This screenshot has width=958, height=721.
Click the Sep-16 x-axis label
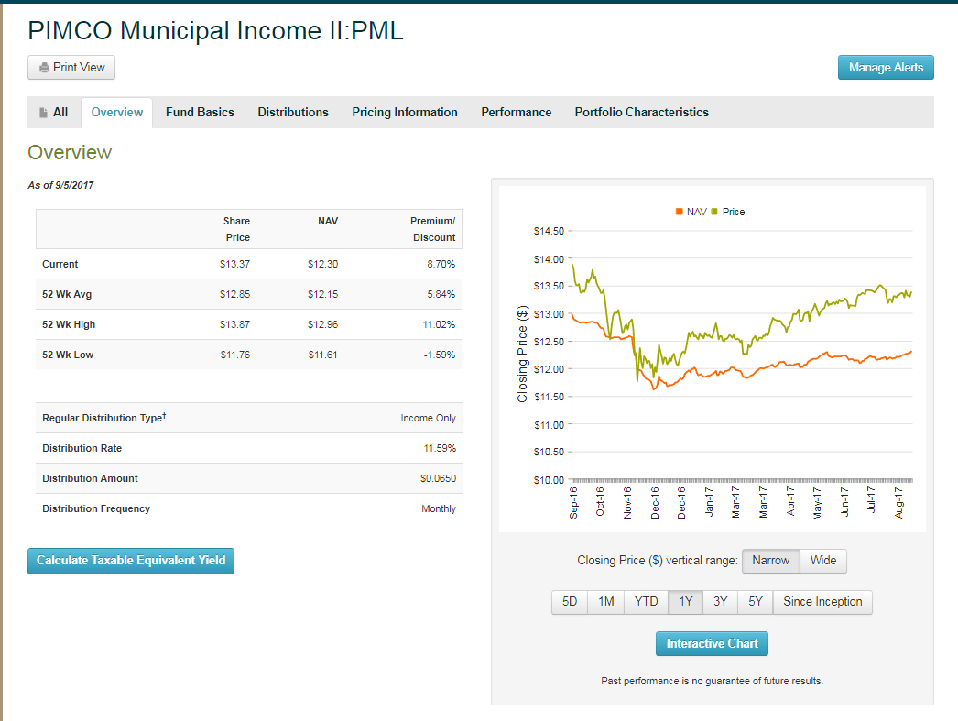point(573,503)
